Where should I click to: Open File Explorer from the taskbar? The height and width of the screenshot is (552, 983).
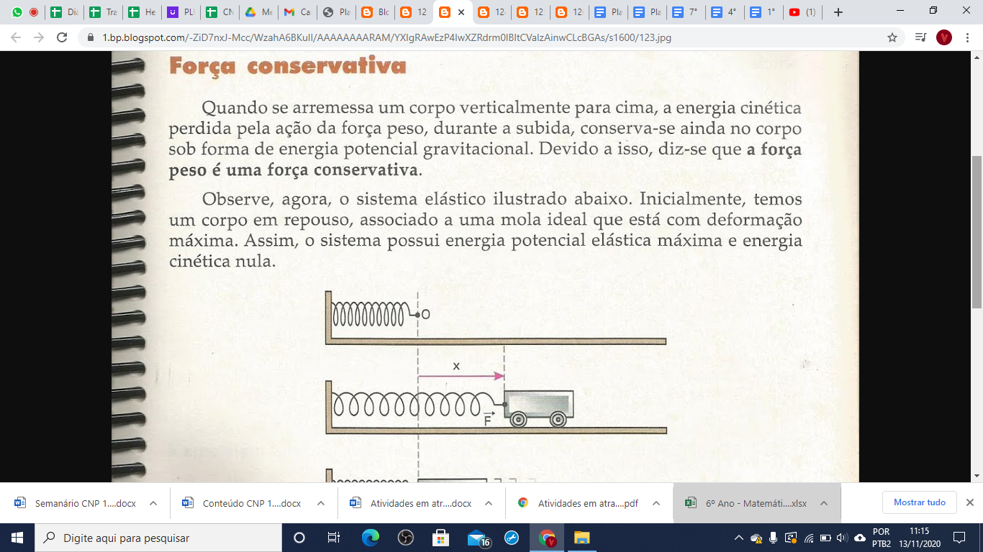[581, 538]
